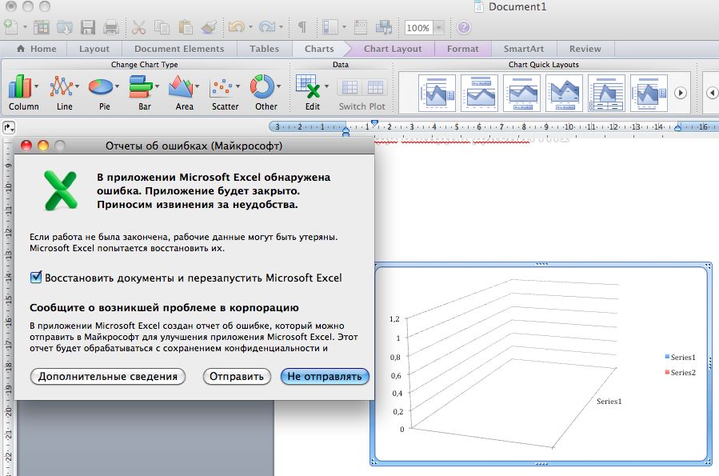This screenshot has width=719, height=476.
Task: Switch to the Chart Layout tab
Action: tap(392, 49)
